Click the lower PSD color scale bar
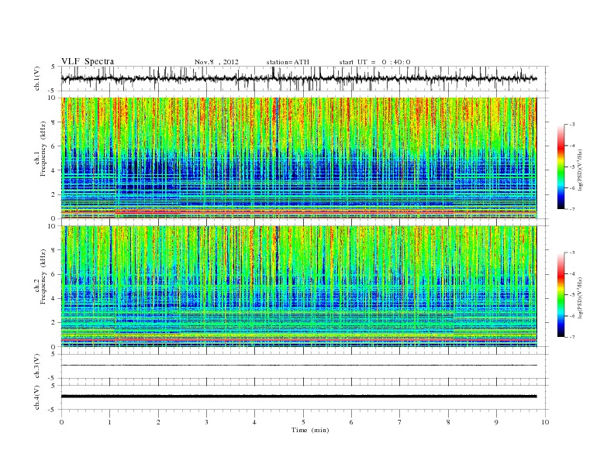Viewport: 614px width, 474px height. 561,294
